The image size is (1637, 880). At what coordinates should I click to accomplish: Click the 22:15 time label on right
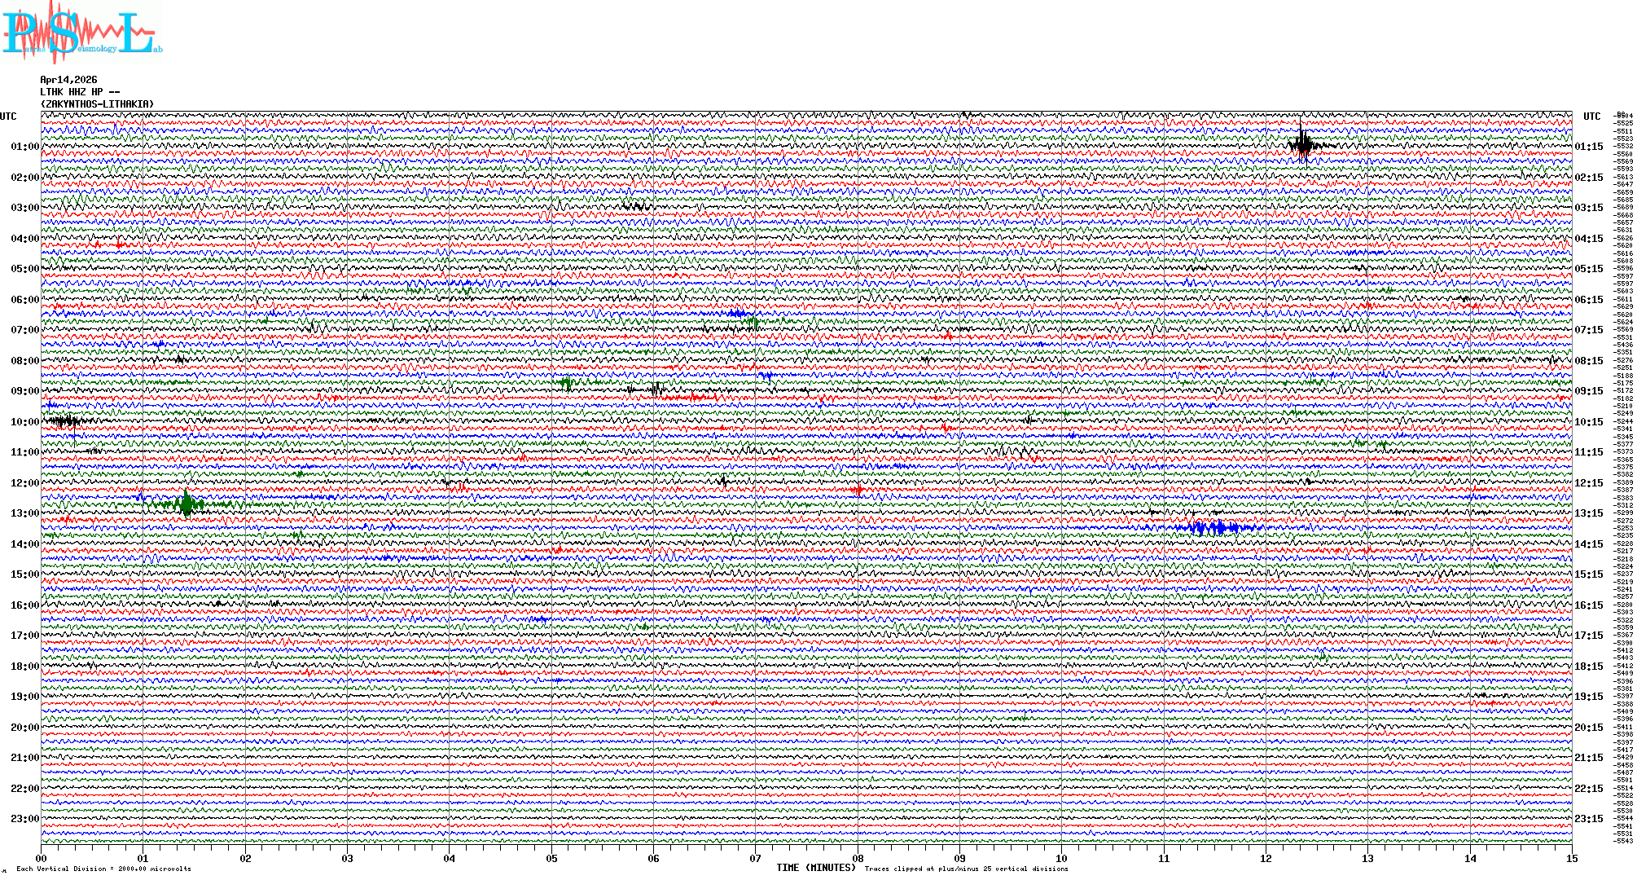click(1588, 789)
